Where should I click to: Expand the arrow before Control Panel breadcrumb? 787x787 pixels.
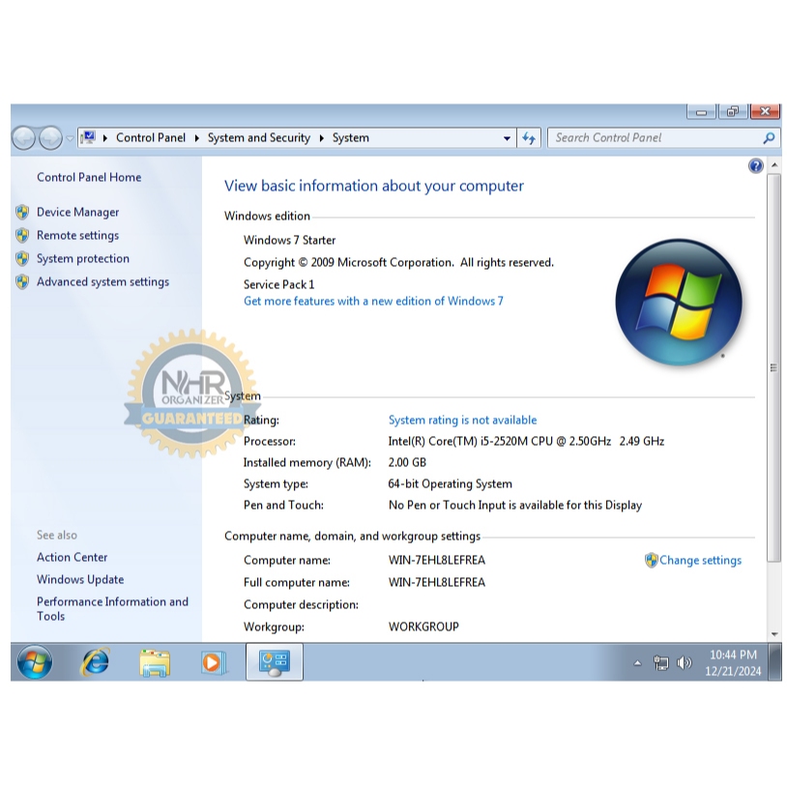(104, 138)
